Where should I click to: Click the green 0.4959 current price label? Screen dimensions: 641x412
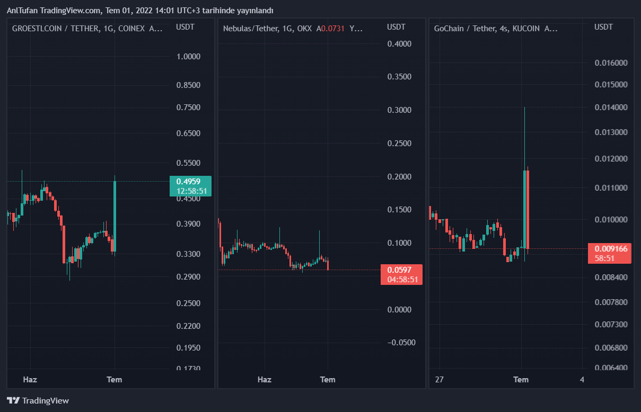[x=190, y=186]
